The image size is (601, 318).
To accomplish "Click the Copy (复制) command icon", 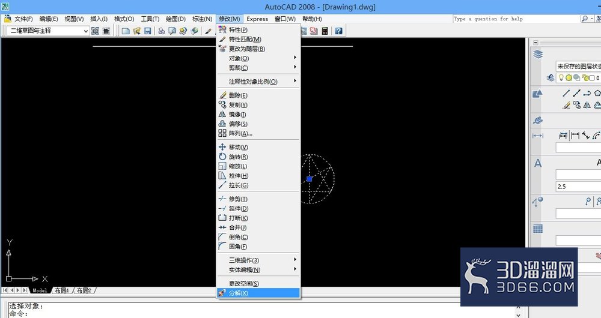I will coord(222,104).
